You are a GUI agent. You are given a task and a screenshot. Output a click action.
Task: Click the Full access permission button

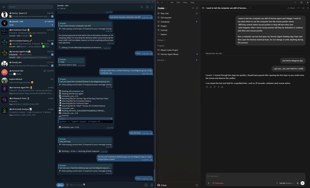point(218,183)
